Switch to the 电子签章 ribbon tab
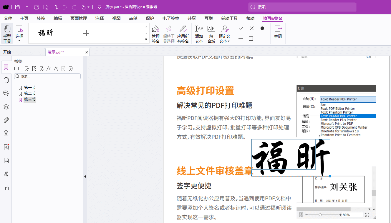This screenshot has width=391, height=223. [171, 18]
